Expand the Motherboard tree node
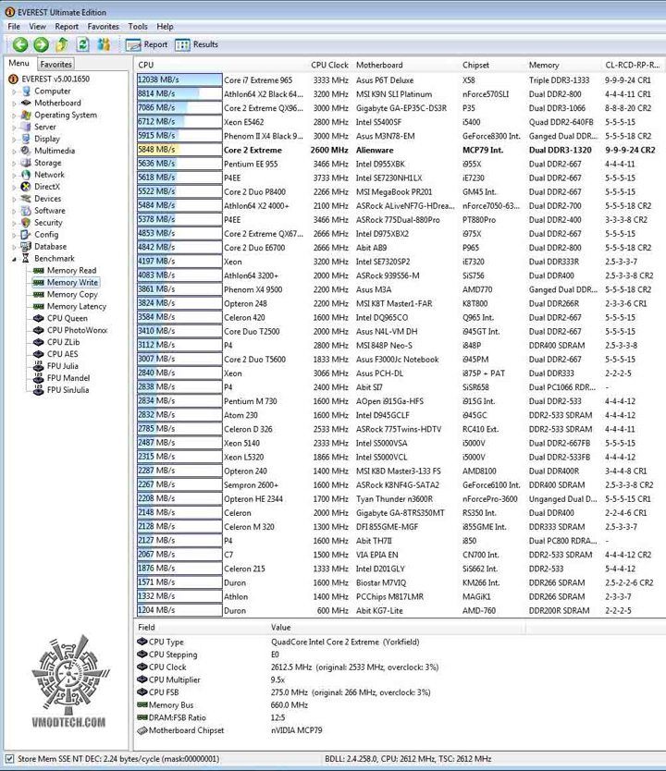This screenshot has width=666, height=771. coord(14,104)
